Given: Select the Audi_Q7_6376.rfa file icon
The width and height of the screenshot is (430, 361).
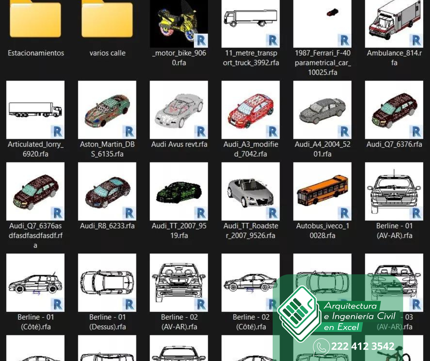Looking at the screenshot, I should pyautogui.click(x=394, y=110).
